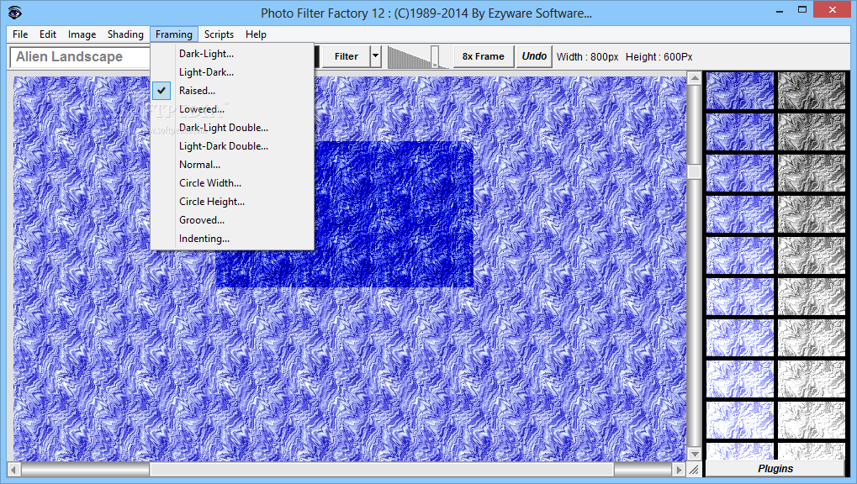Choose Normal... framing option
The image size is (857, 484).
tap(232, 165)
